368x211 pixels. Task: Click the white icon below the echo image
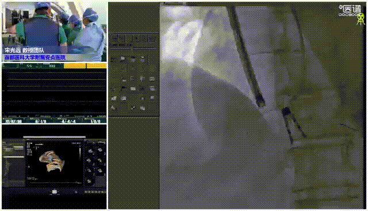(x=54, y=192)
